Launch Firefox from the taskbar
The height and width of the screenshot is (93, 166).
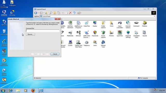[x=33, y=91]
